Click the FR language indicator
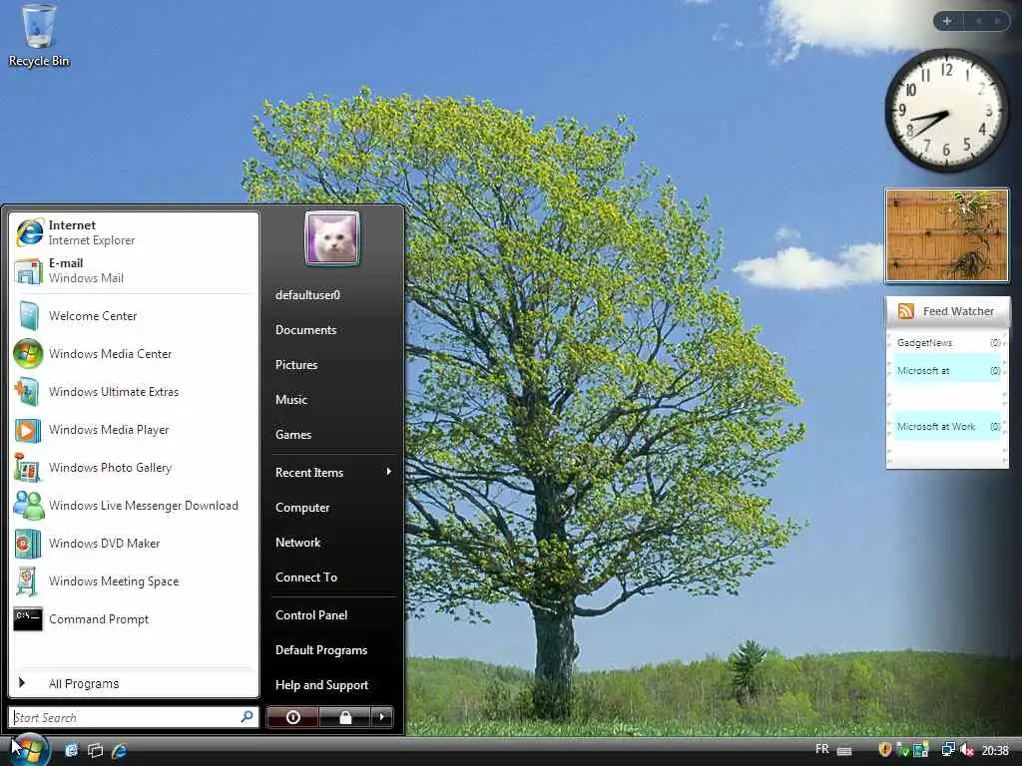Image resolution: width=1022 pixels, height=766 pixels. pyautogui.click(x=822, y=749)
